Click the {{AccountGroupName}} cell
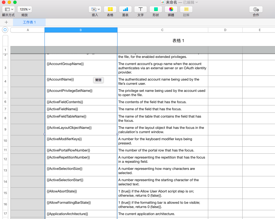This screenshot has width=275, height=219. (81, 68)
